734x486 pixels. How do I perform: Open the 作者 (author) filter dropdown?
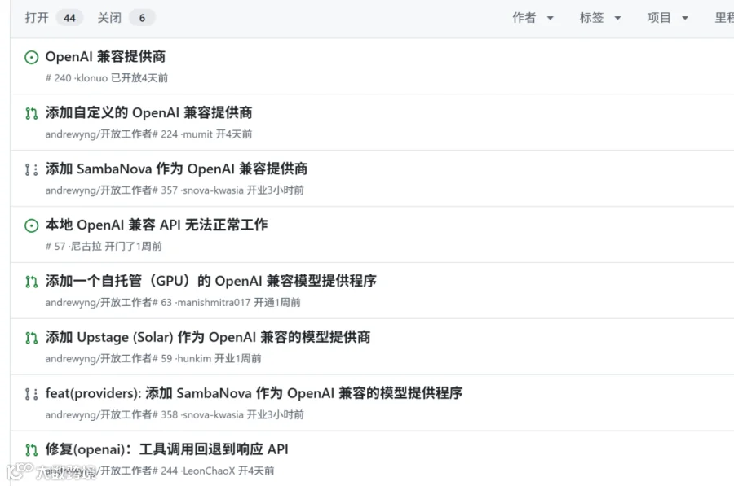[x=533, y=18]
